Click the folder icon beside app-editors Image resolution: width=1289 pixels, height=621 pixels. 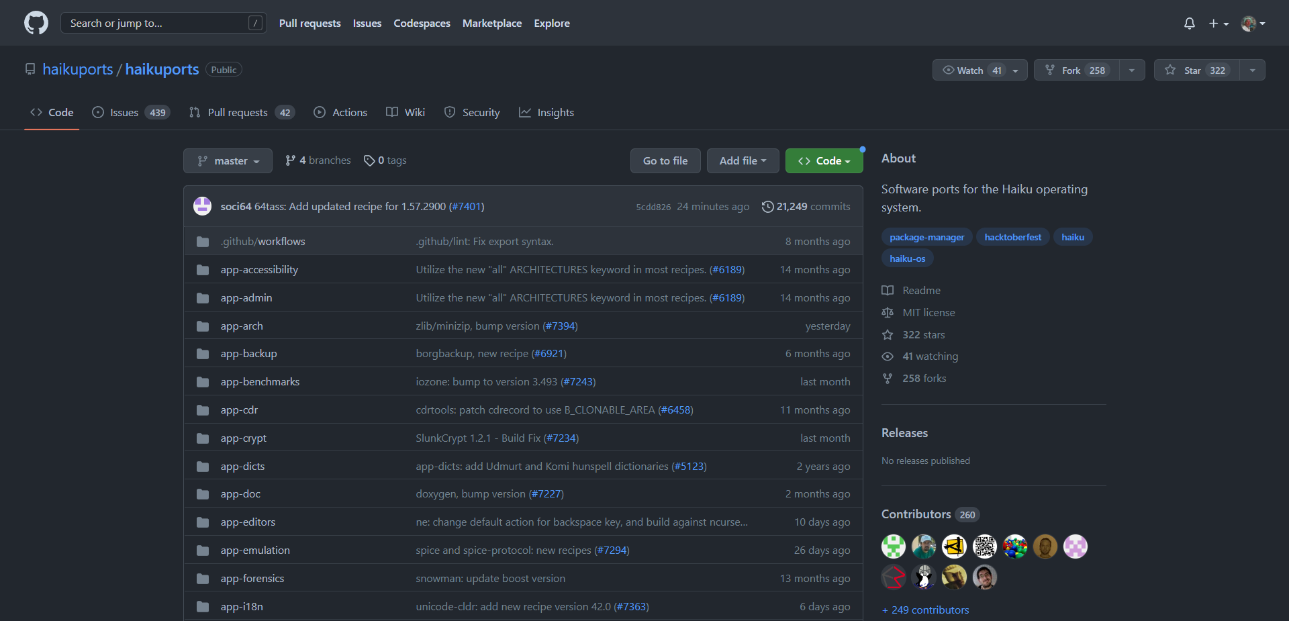[x=203, y=522]
